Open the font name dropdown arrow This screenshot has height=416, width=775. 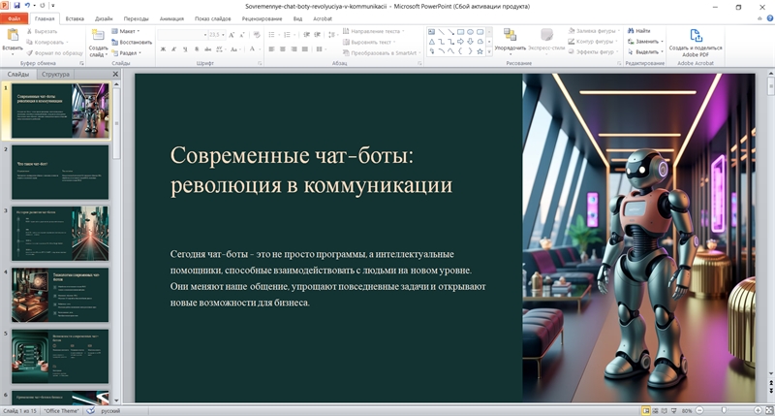[205, 35]
